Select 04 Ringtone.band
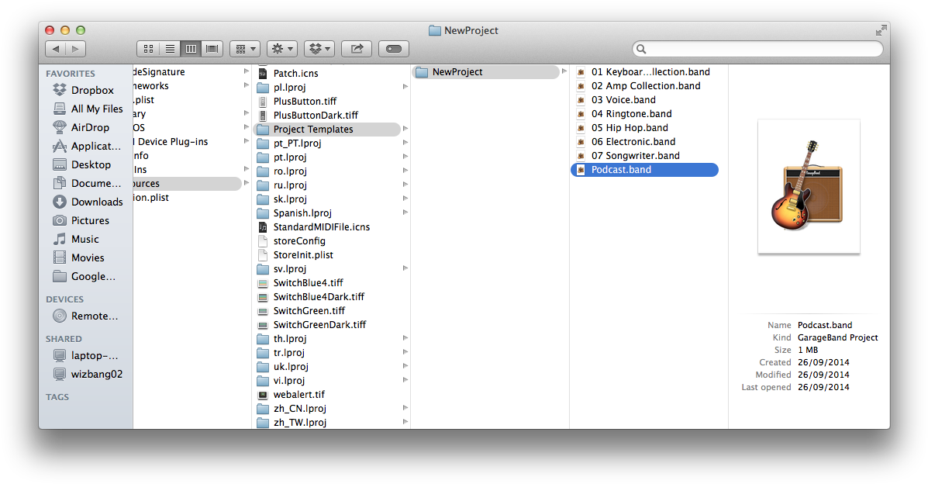 [x=624, y=114]
